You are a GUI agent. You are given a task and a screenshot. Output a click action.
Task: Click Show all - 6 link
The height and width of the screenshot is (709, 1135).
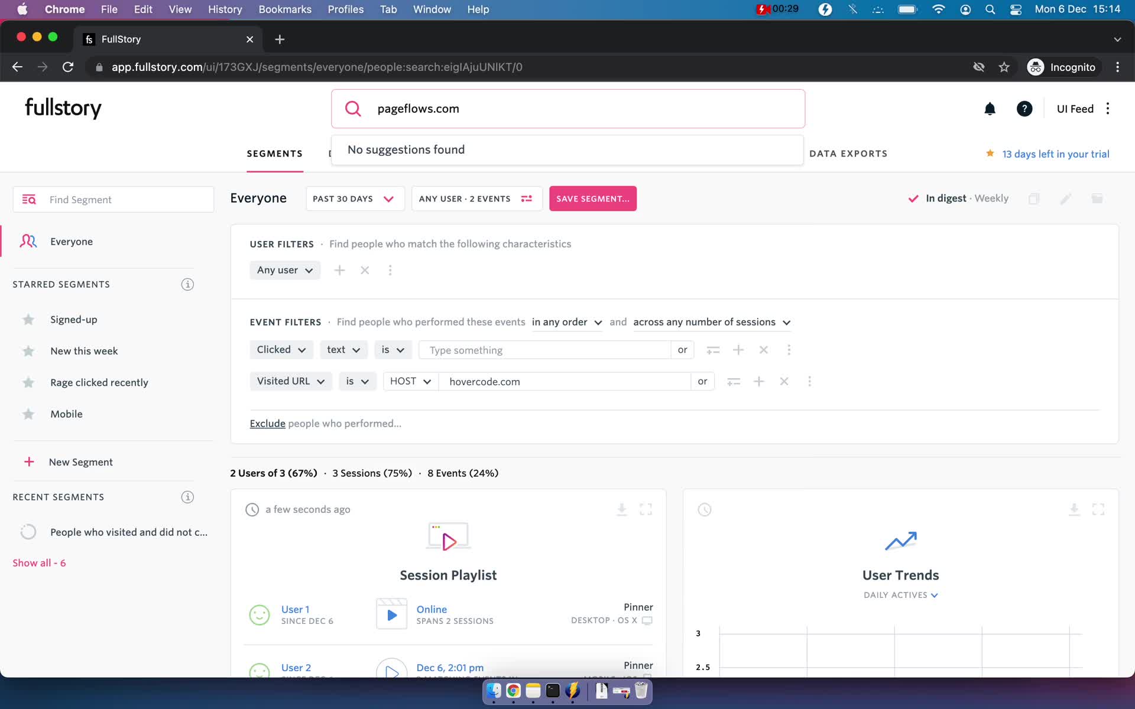click(39, 563)
